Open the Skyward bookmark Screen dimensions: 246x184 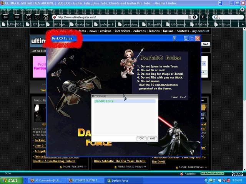153,25
